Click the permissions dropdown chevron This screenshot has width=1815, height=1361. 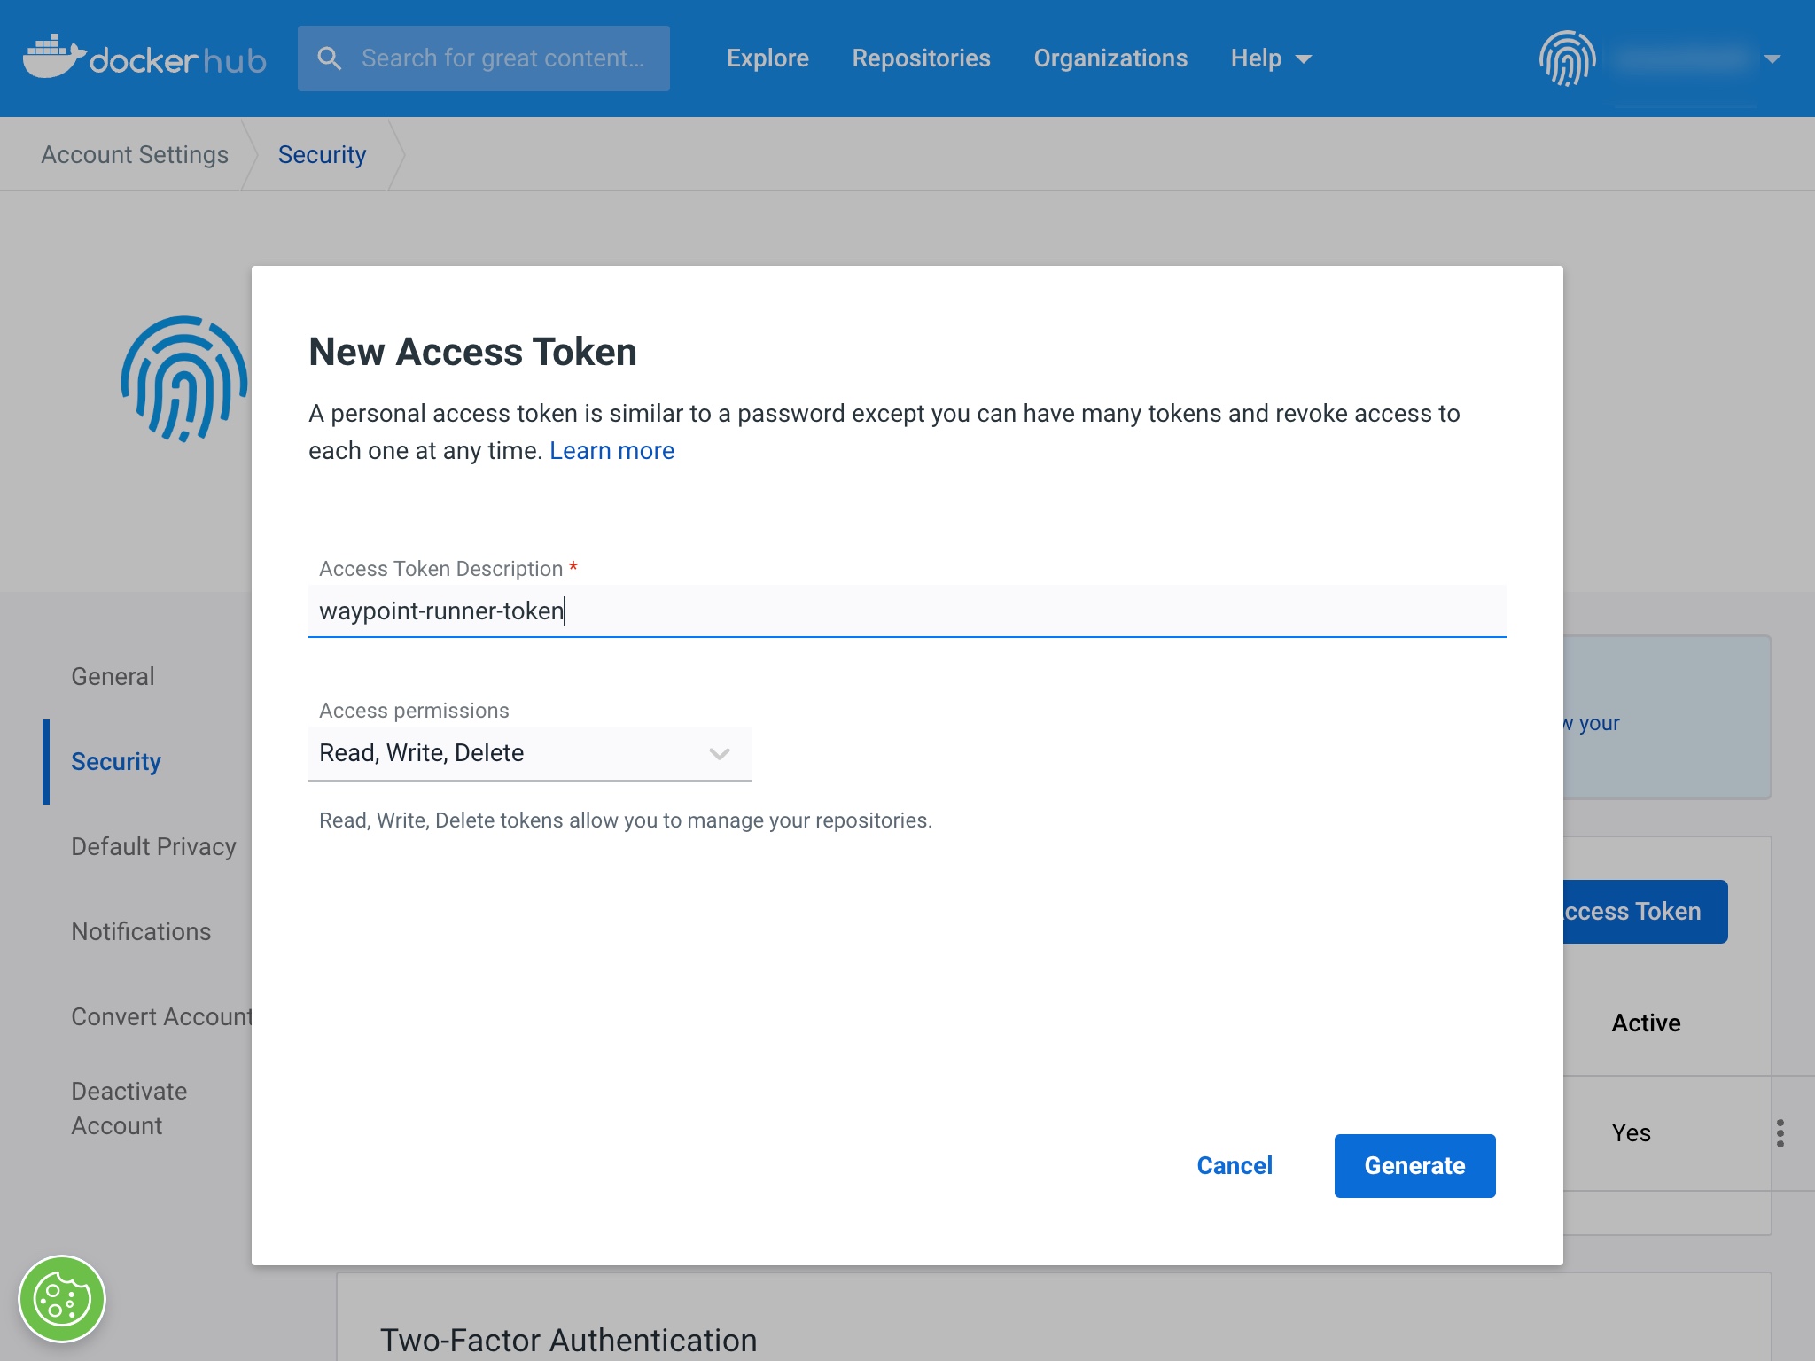click(x=719, y=754)
